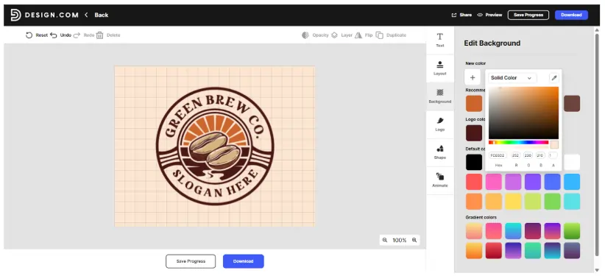Click the Hex color input field
Screen dimensions: 605x276
point(498,155)
